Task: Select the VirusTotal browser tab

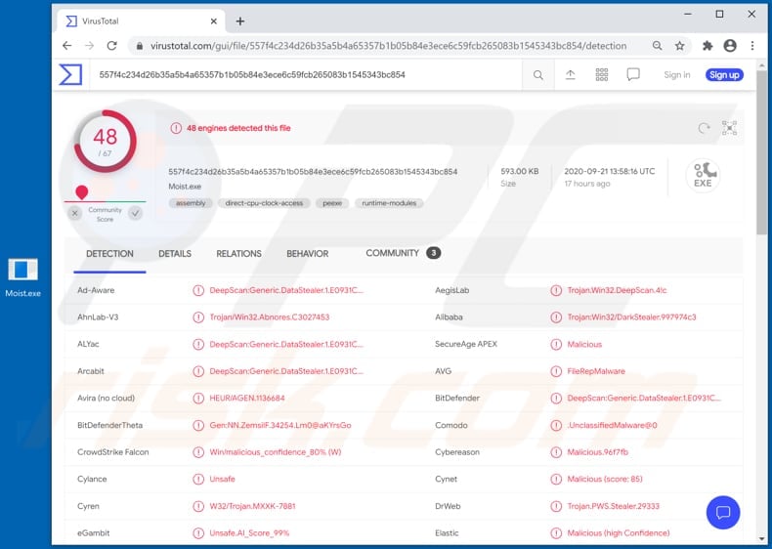Action: (x=141, y=21)
